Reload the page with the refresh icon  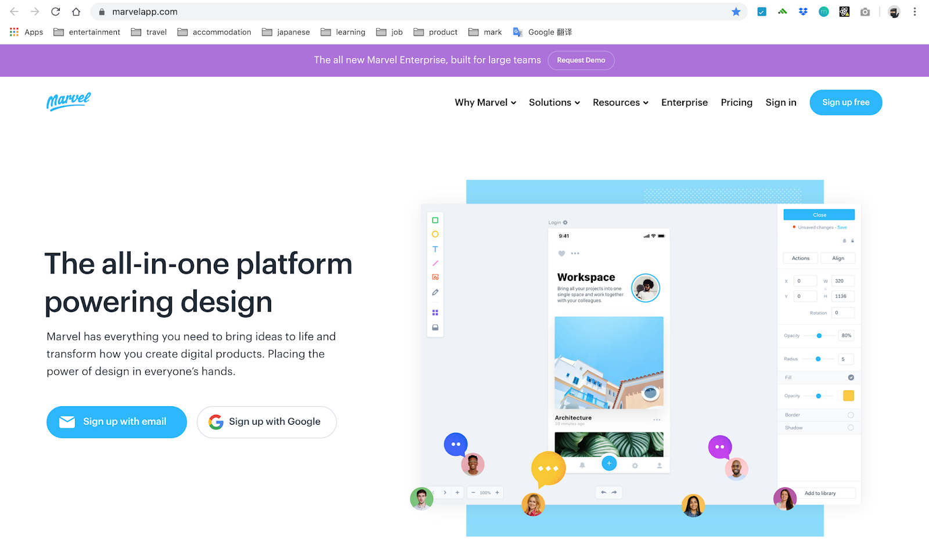tap(56, 12)
